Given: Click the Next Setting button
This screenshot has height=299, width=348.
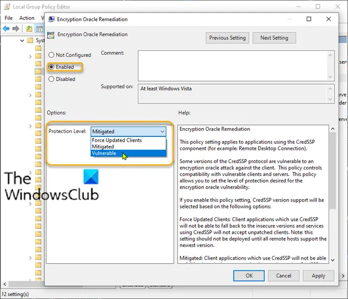Looking at the screenshot, I should [x=274, y=38].
